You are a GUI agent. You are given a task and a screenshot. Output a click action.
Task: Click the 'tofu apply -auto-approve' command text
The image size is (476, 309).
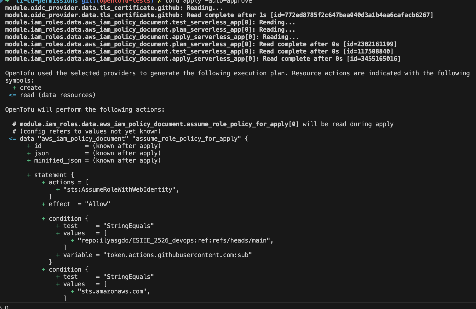pos(208,1)
